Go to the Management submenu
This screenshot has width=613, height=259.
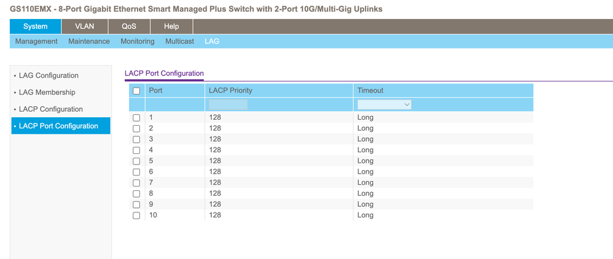36,41
